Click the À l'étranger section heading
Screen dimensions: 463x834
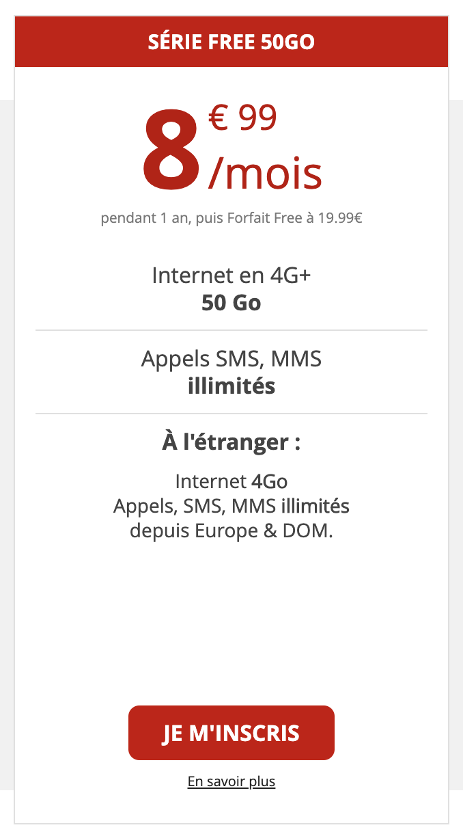point(231,442)
